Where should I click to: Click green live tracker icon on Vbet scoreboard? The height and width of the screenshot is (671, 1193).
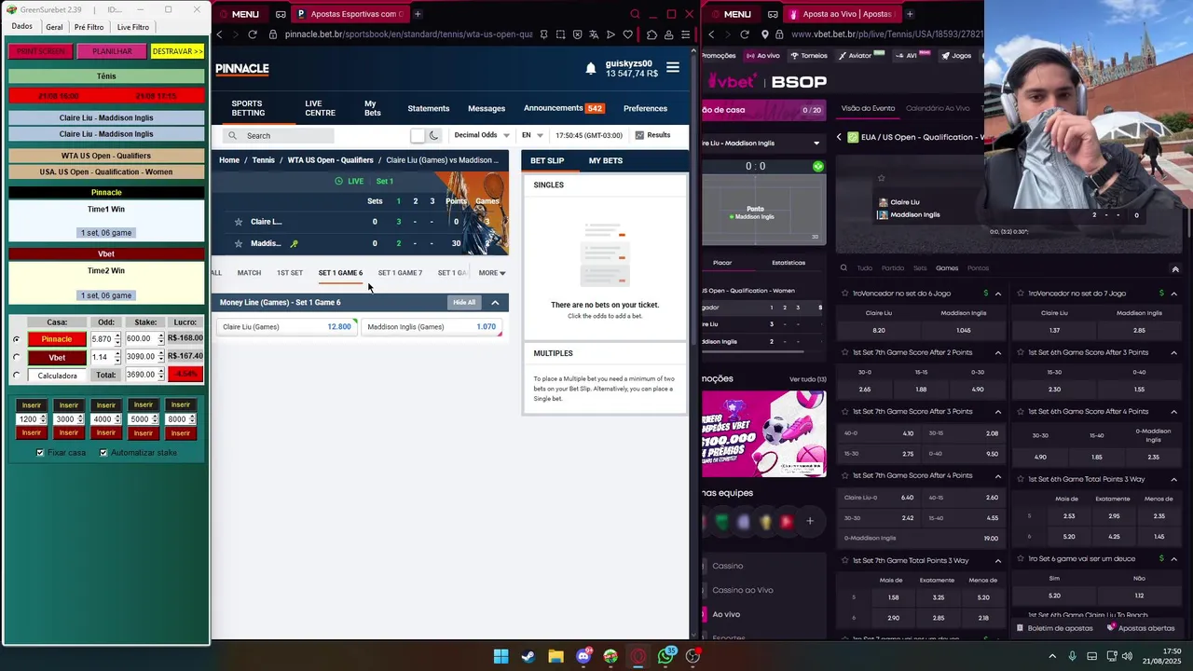point(817,166)
